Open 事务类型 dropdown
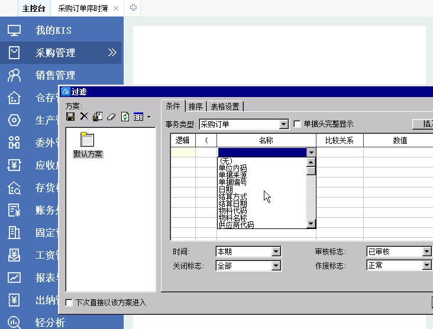This screenshot has height=329, width=433. click(283, 124)
